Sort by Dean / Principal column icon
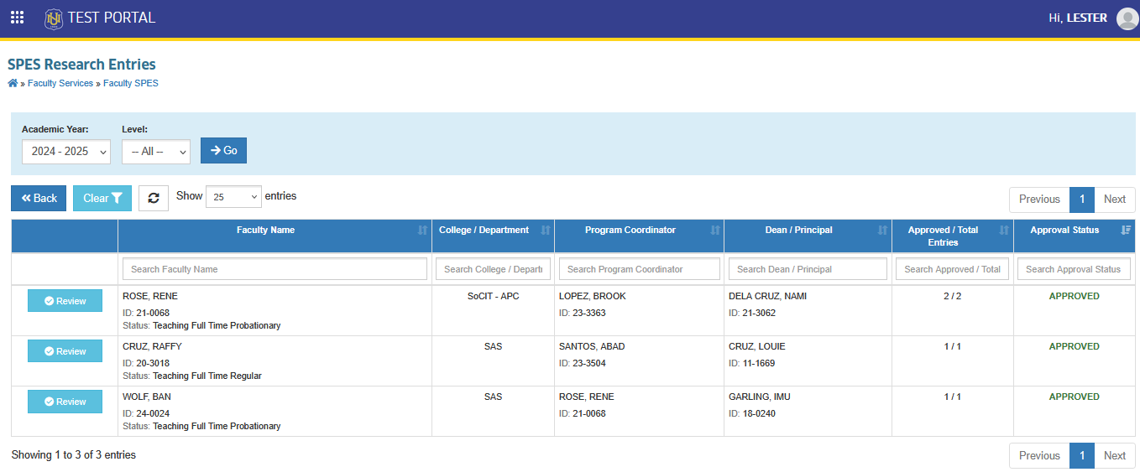 point(882,231)
